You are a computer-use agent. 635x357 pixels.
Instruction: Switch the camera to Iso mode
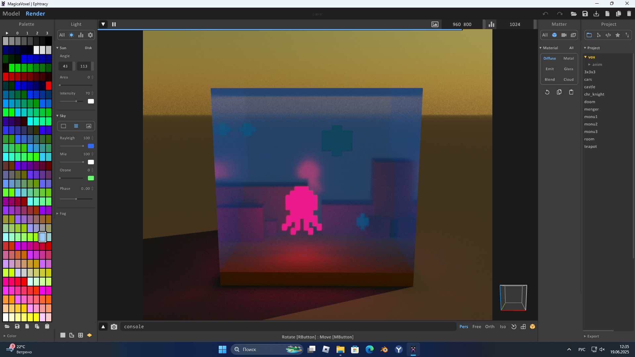click(x=503, y=327)
